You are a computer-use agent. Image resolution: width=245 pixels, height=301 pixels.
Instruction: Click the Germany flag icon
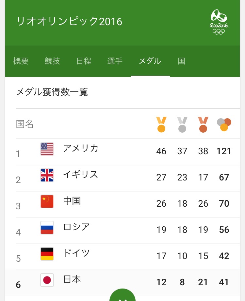coord(47,254)
